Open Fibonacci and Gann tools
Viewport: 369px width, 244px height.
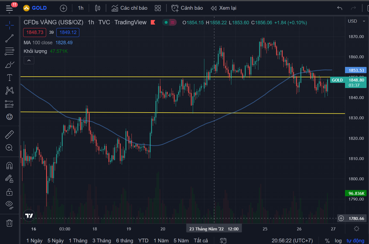(x=9, y=51)
